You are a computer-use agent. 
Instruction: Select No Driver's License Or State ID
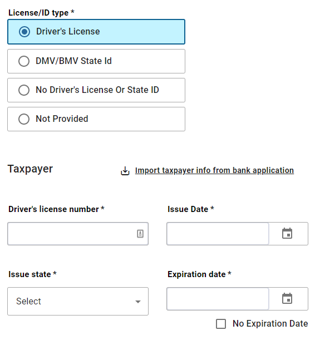[96, 90]
